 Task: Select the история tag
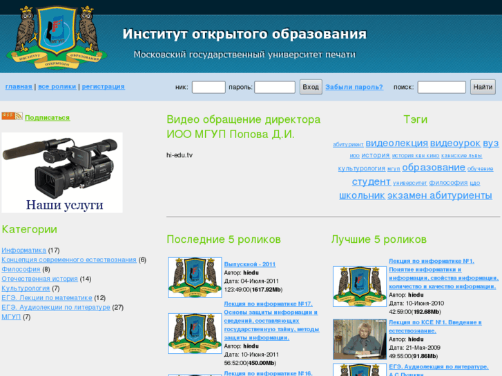(375, 155)
